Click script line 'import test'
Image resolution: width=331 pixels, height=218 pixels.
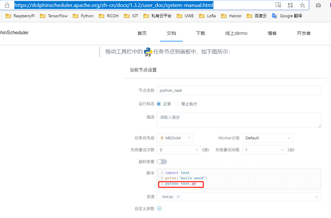(177, 173)
